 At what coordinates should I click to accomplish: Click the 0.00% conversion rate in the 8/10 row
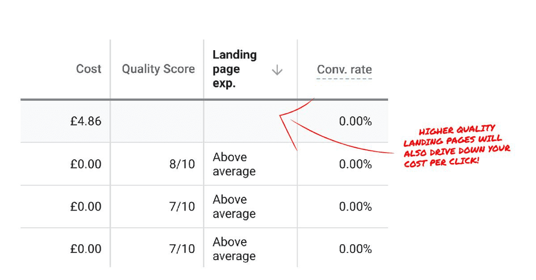[355, 164]
